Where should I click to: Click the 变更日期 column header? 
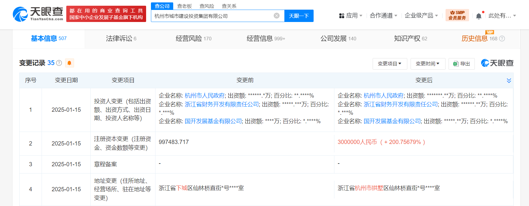[x=66, y=80]
